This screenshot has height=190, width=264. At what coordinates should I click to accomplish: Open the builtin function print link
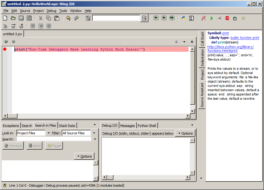pyautogui.click(x=245, y=38)
